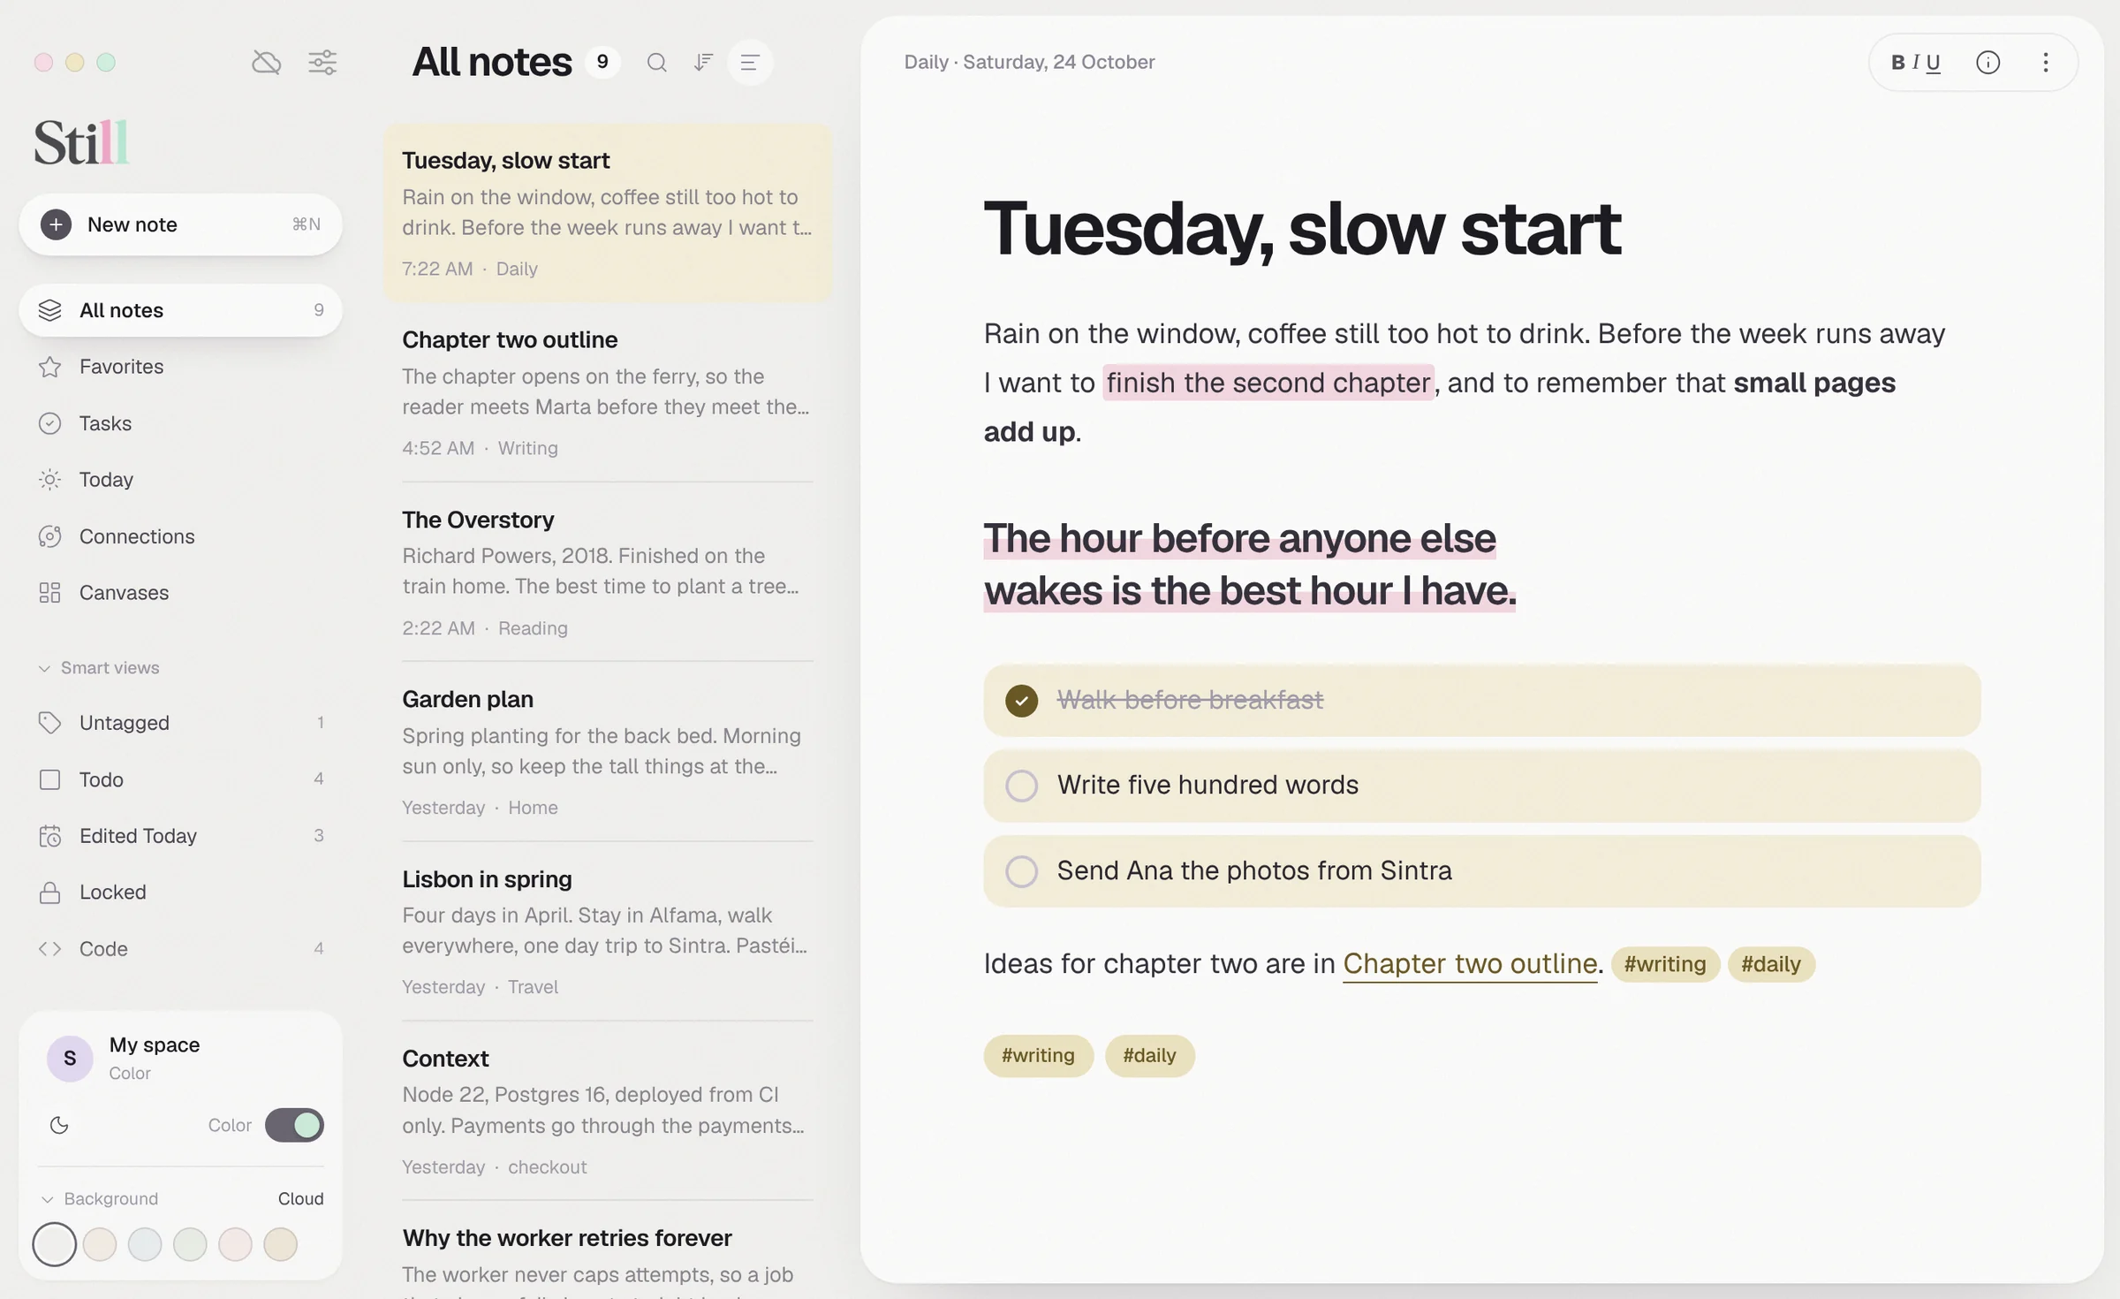Click the plus icon in New note
Viewport: 2120px width, 1299px height.
tap(56, 224)
